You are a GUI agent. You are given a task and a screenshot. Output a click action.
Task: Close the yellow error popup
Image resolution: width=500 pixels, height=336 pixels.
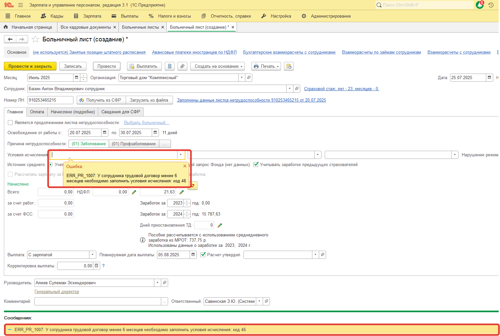[185, 166]
